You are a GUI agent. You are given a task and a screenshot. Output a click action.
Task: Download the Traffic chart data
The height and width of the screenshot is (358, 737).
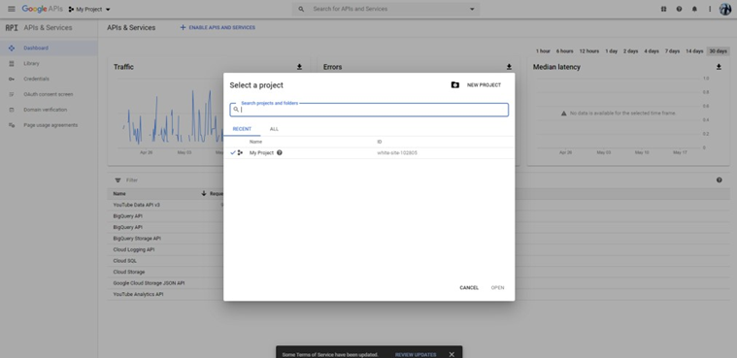[x=299, y=67]
